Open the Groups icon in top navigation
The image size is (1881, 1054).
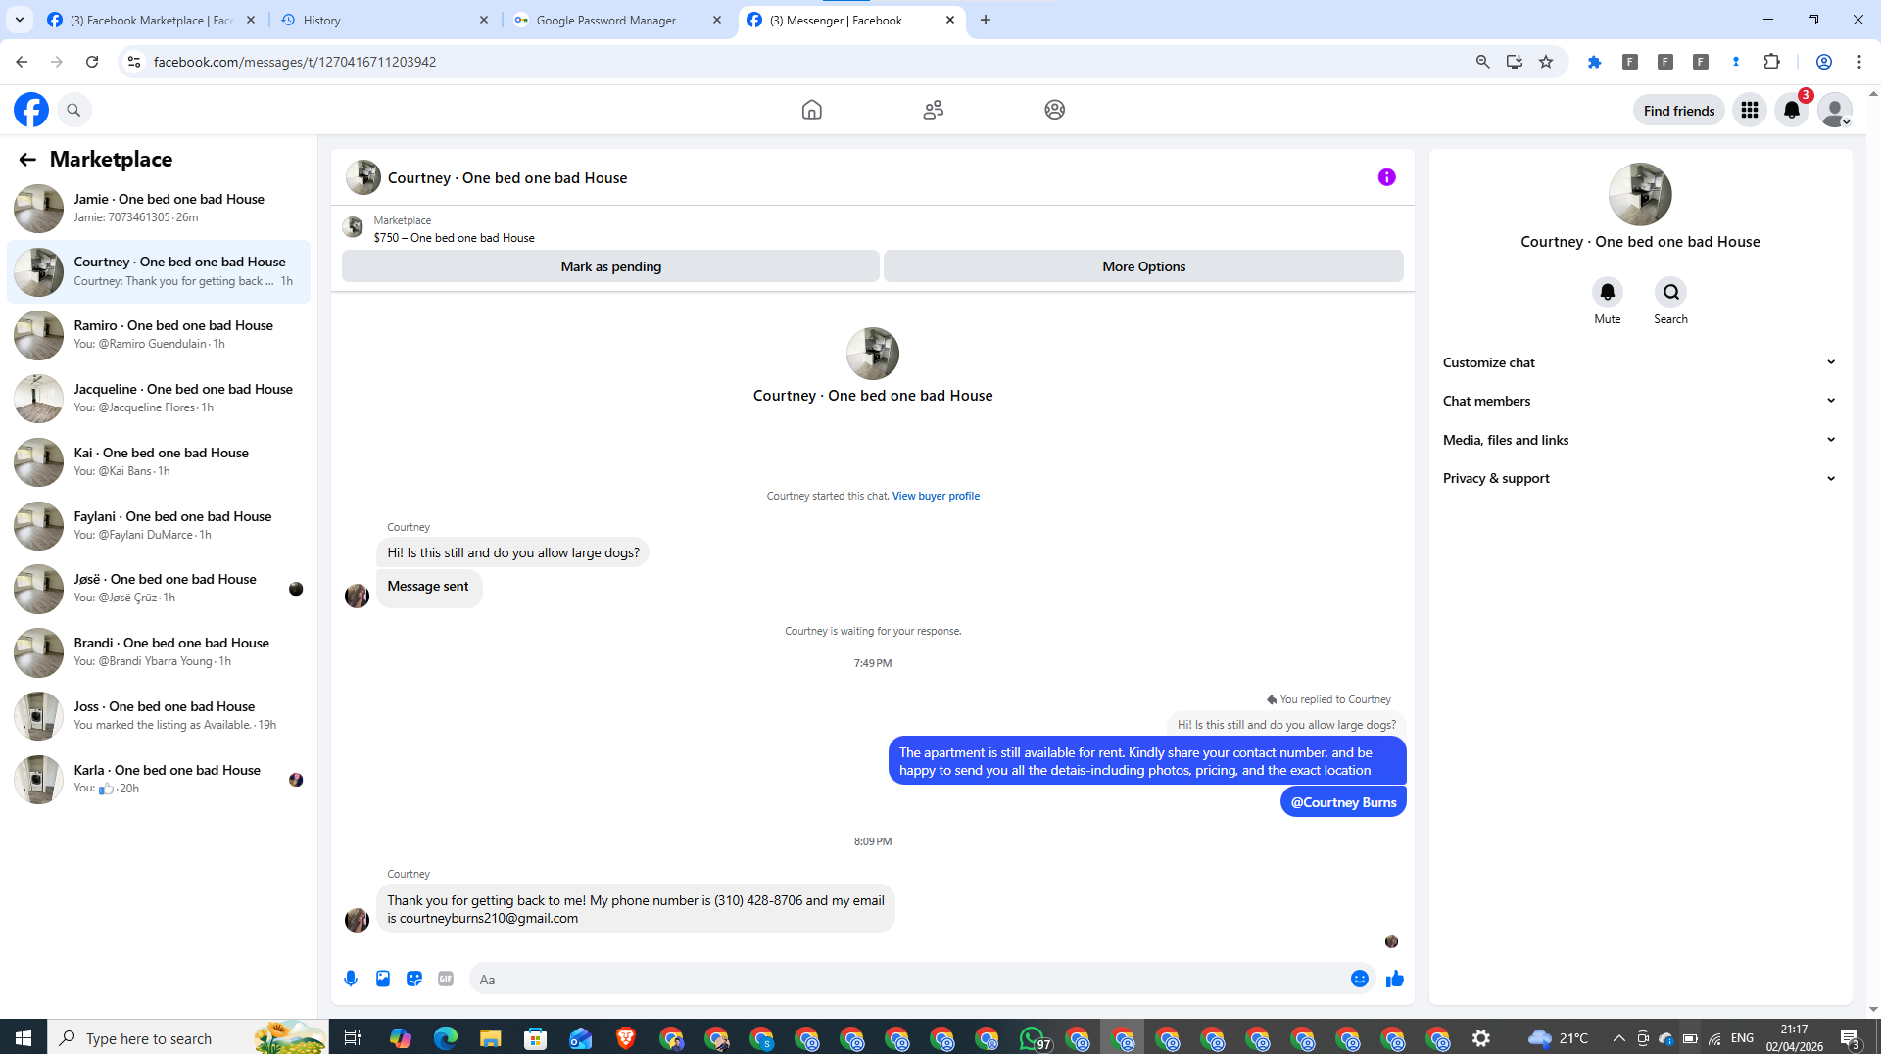(1054, 110)
